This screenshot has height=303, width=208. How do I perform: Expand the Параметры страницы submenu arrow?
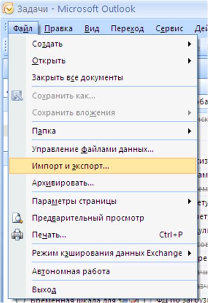point(189,201)
